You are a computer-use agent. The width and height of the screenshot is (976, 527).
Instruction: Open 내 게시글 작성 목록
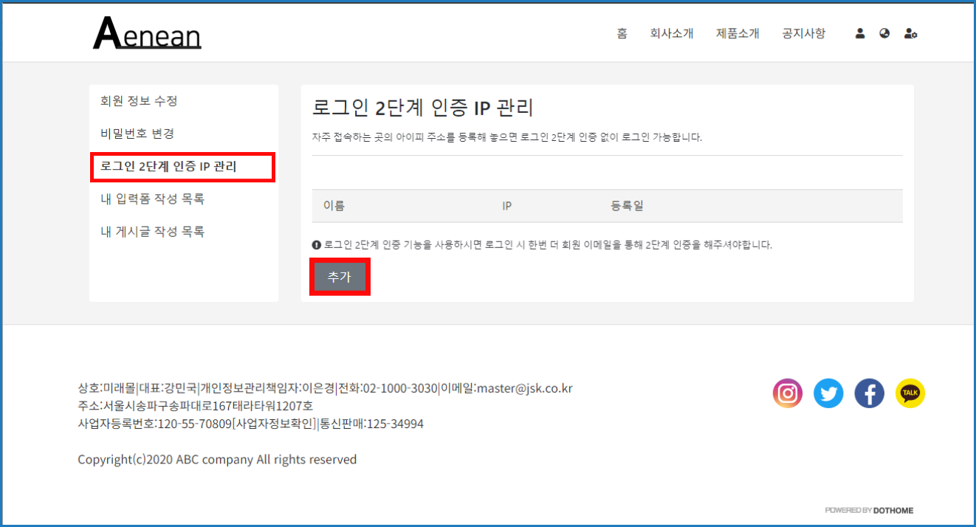[152, 232]
